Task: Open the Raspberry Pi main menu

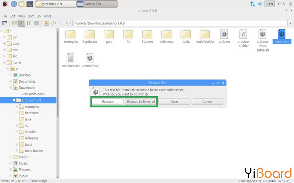Action: (x=5, y=4)
